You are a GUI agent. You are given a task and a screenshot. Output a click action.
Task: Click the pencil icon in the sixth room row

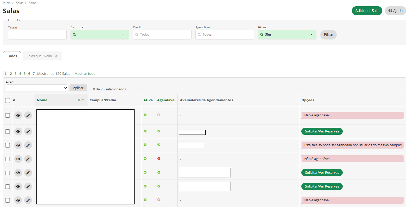28,186
